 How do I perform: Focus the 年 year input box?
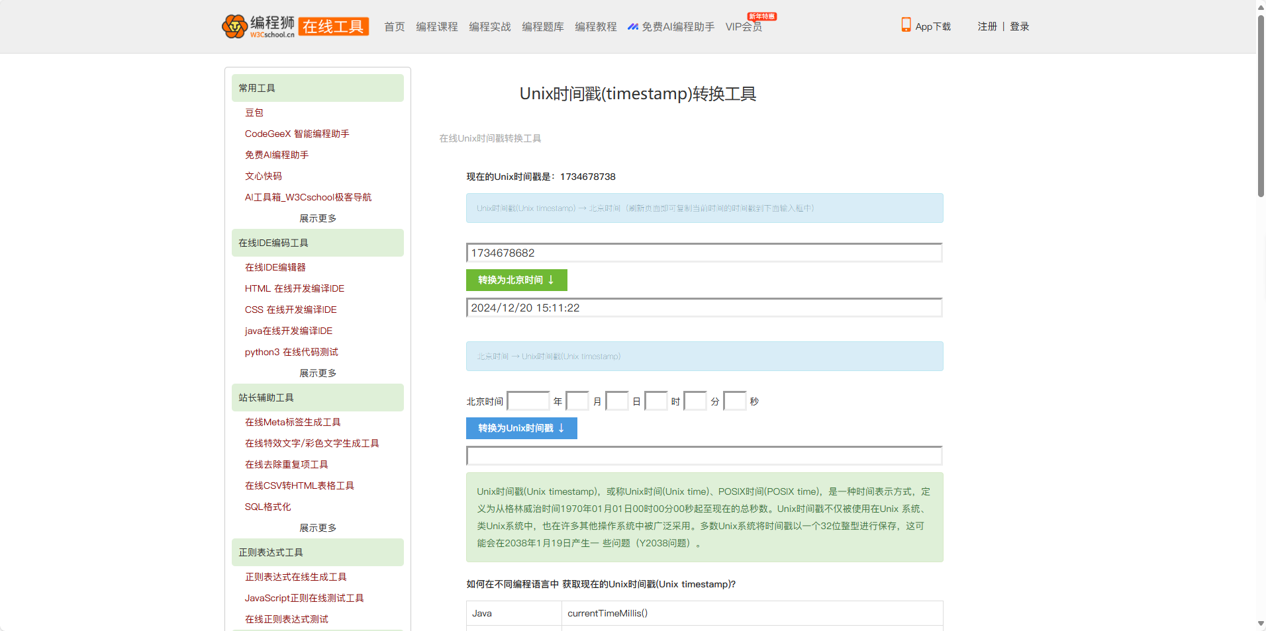(x=528, y=401)
